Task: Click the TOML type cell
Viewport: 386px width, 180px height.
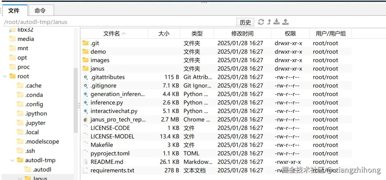Action: (x=191, y=153)
